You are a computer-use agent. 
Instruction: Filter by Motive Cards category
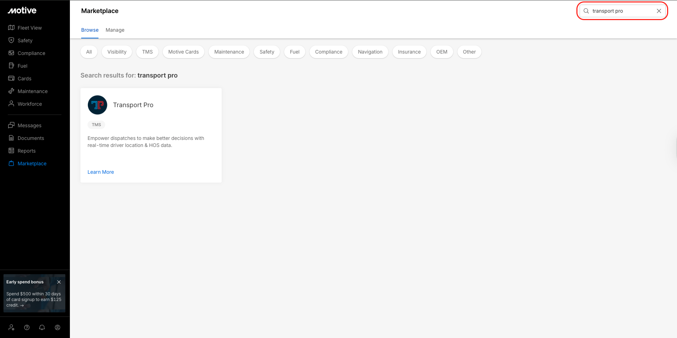[x=184, y=52]
